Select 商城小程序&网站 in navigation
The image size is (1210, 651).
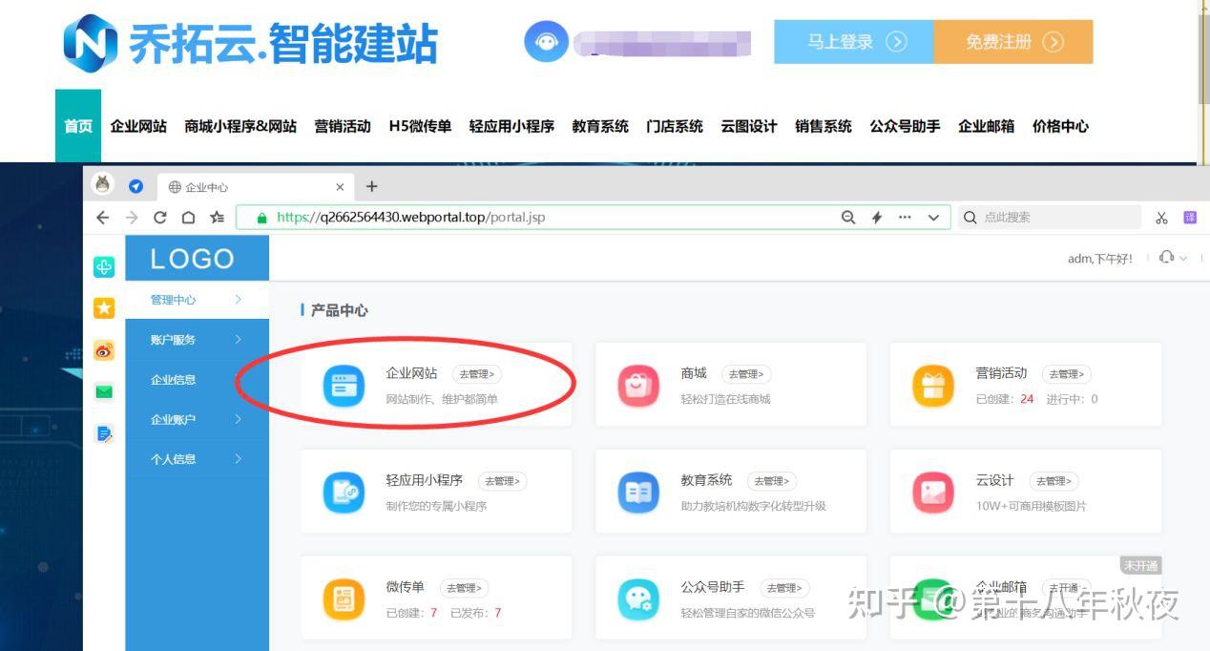240,126
